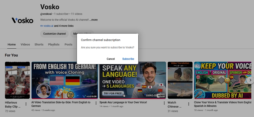The image size is (254, 117).
Task: Cancel the channel subscription dialog
Action: pyautogui.click(x=111, y=59)
